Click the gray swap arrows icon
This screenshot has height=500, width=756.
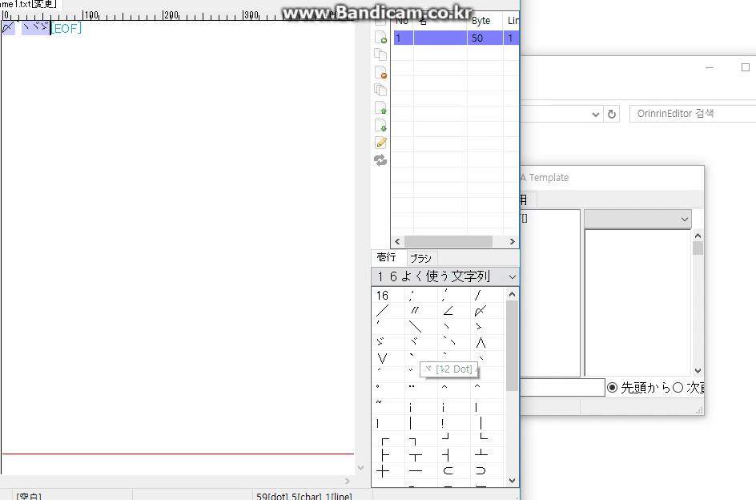tap(380, 160)
